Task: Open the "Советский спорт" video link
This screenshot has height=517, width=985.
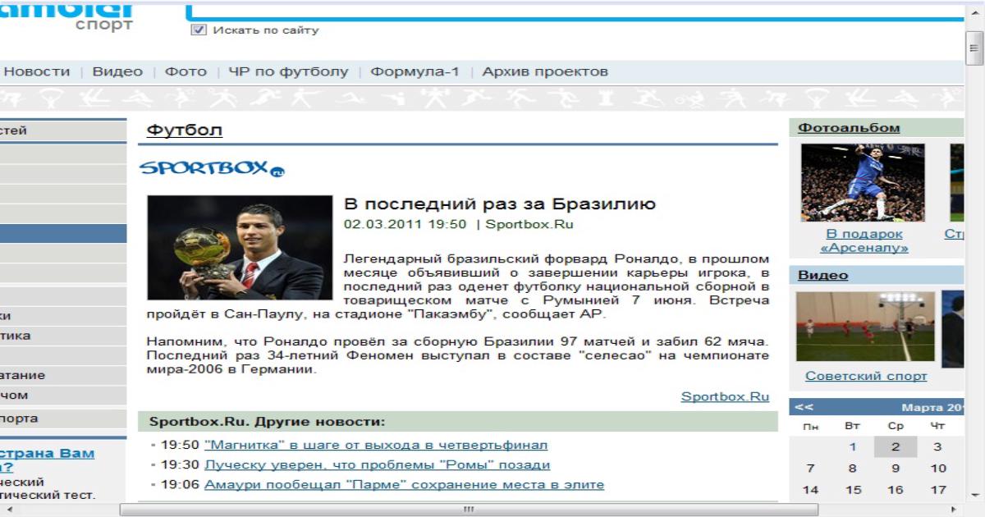Action: coord(866,376)
